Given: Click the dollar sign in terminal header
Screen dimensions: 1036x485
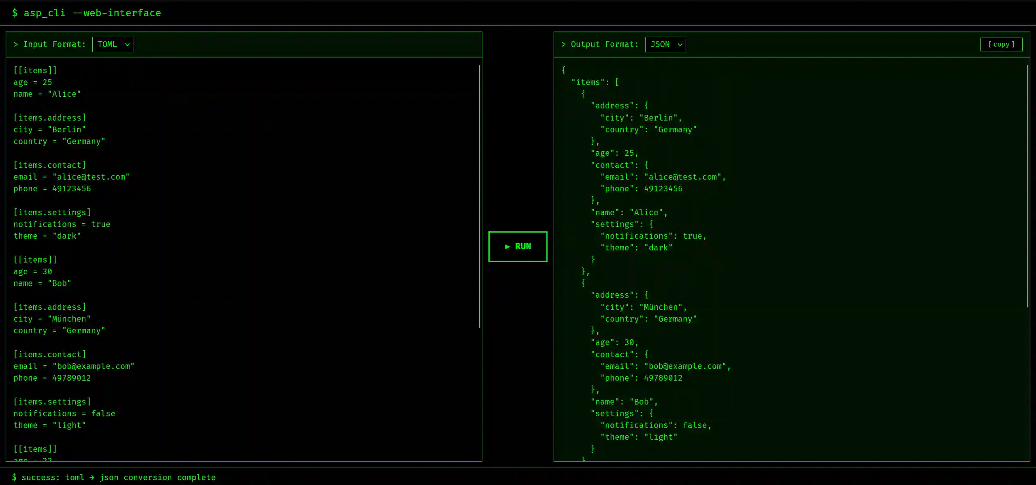Looking at the screenshot, I should [15, 13].
